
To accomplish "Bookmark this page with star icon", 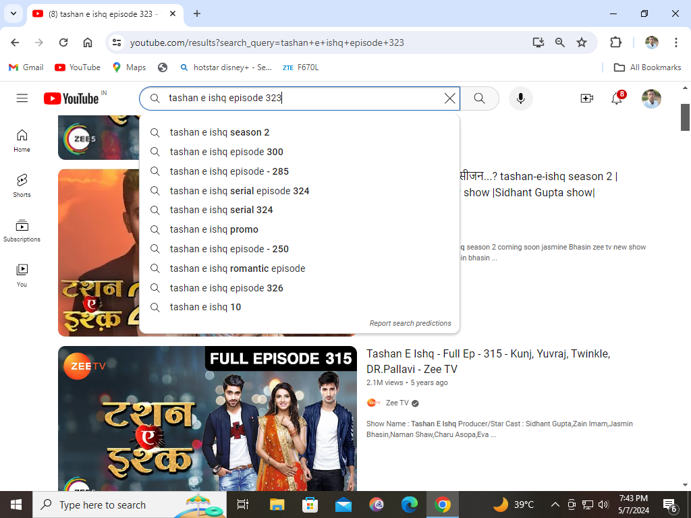I will [x=581, y=42].
